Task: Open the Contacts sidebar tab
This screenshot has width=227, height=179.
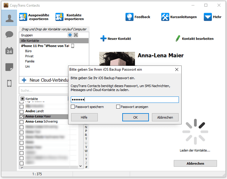Action: 9,18
